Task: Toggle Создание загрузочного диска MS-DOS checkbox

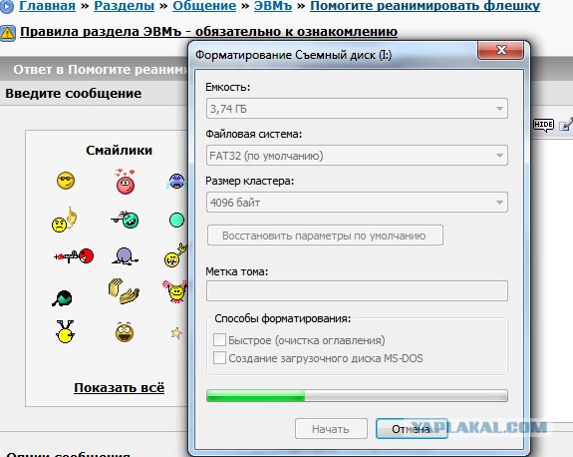Action: [x=219, y=357]
